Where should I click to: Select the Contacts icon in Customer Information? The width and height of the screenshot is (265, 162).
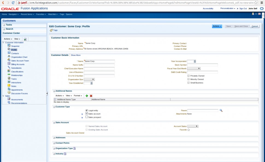pyautogui.click(x=9, y=53)
